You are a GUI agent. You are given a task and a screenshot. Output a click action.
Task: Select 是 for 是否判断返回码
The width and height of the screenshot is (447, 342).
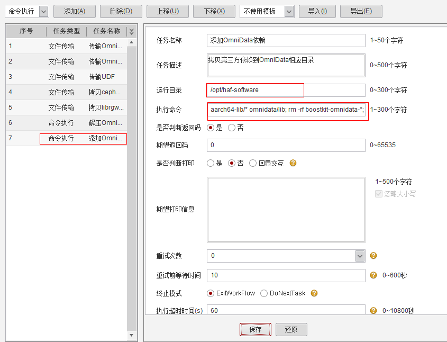point(211,128)
